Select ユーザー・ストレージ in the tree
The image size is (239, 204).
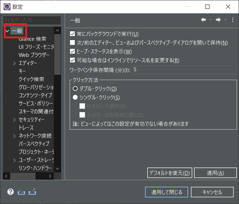(x=36, y=160)
